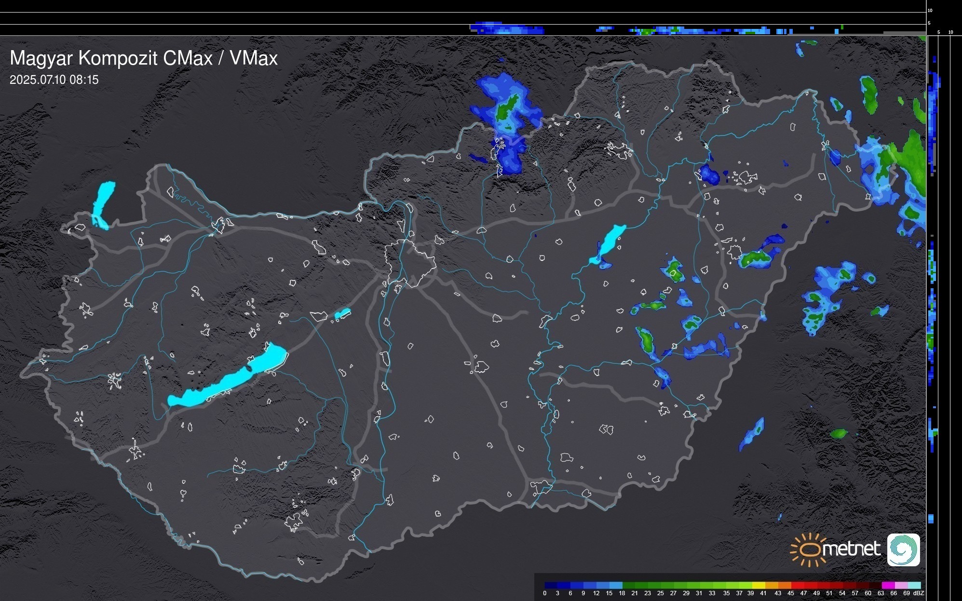Click the dBZ unit label
This screenshot has height=601, width=962.
pyautogui.click(x=919, y=593)
